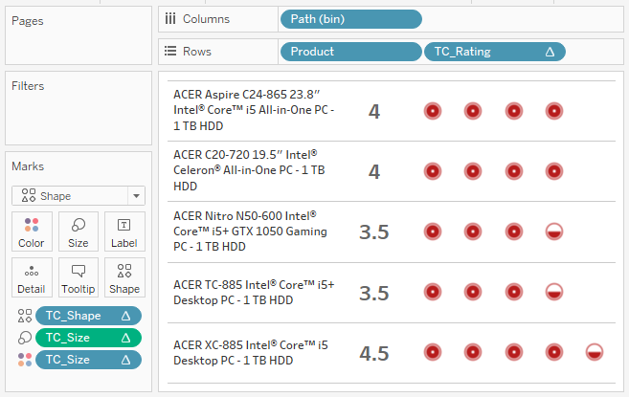Select the Product pill on Rows shelf
The image size is (629, 397).
click(351, 52)
